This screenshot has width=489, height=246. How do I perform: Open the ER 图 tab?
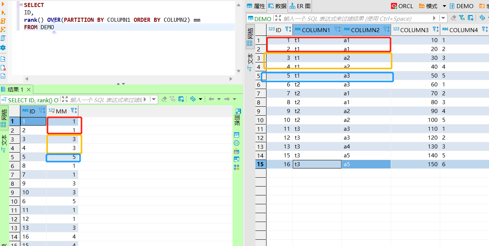[x=299, y=6]
